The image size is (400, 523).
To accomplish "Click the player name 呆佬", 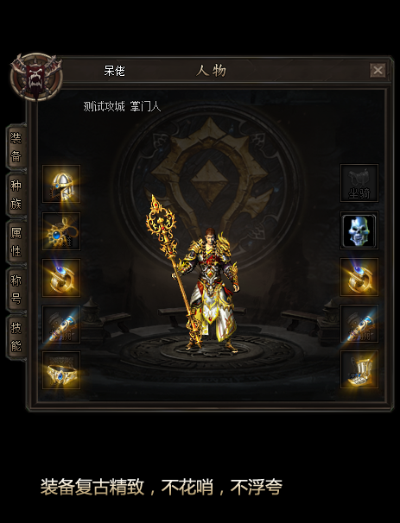I will (114, 71).
